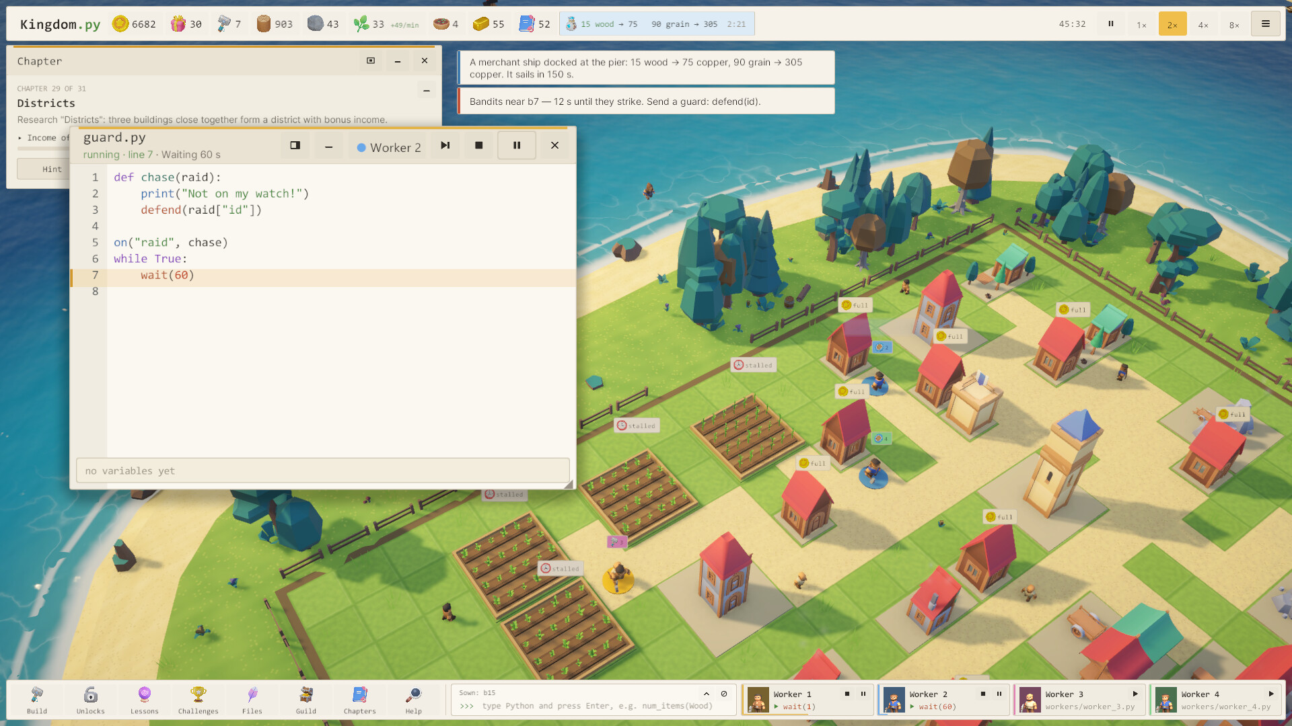
Task: Open the Guild panel
Action: (x=306, y=700)
